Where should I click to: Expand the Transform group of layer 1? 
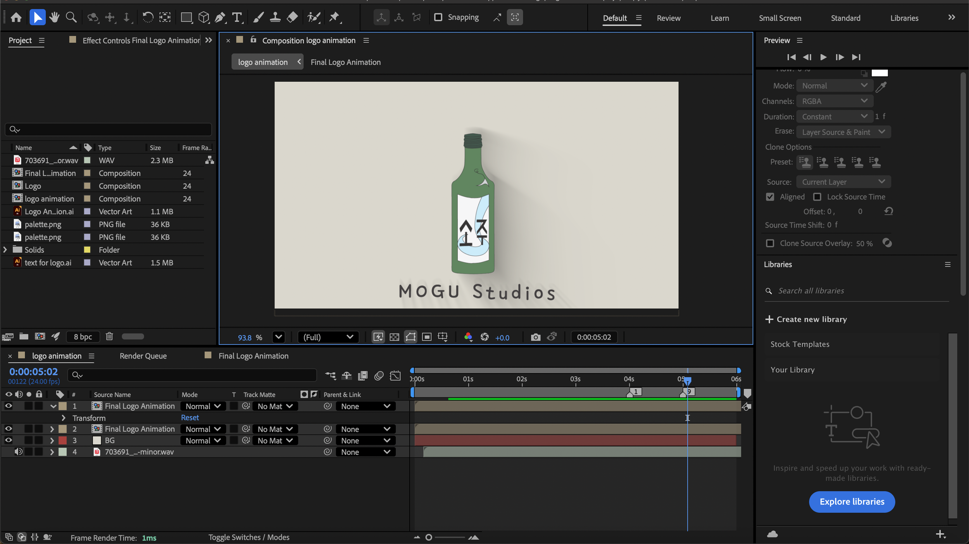pyautogui.click(x=63, y=418)
